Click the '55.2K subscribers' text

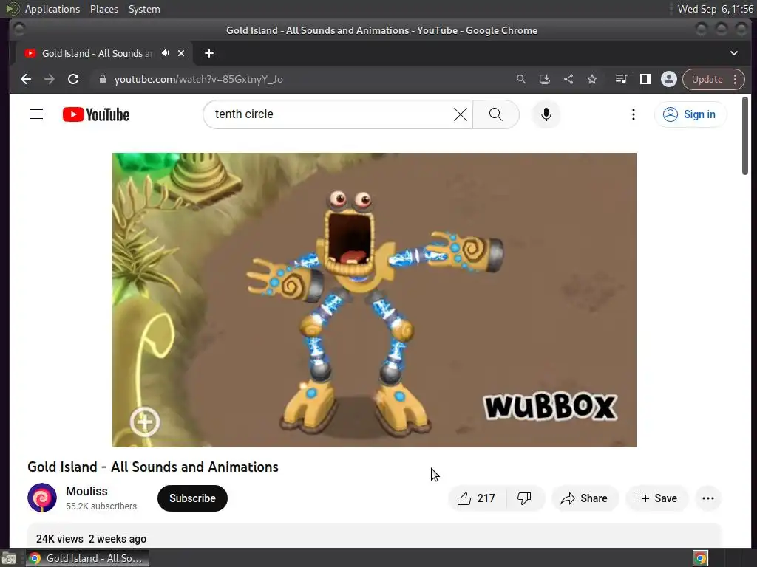101,506
